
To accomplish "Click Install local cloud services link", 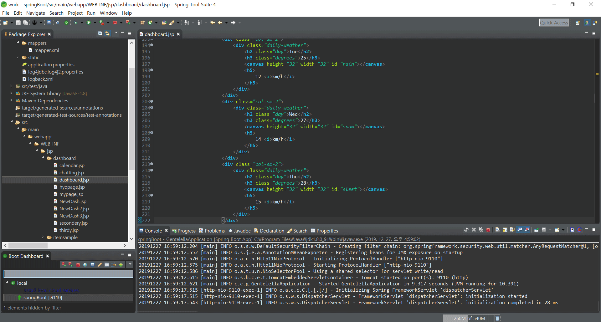I will point(51,290).
